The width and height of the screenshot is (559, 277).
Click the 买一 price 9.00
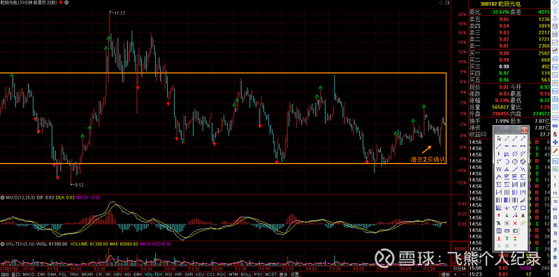tap(503, 53)
